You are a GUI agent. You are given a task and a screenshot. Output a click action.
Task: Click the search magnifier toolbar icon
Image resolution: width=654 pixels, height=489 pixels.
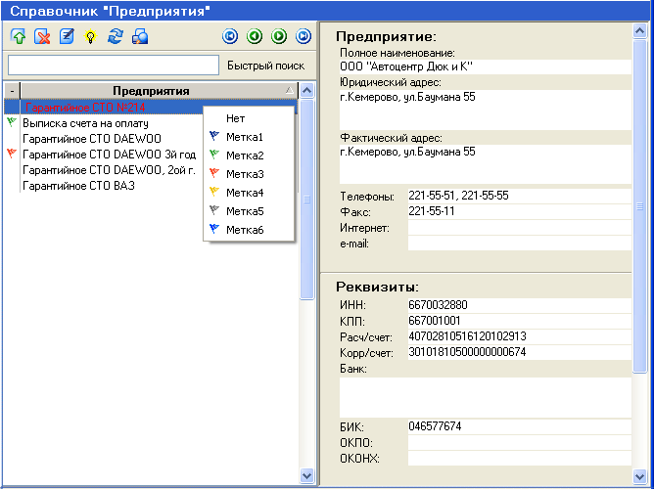click(140, 37)
